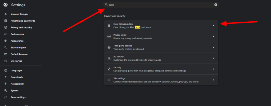271x106 pixels.
Task: Open Privacy Guide
Action: (161, 36)
